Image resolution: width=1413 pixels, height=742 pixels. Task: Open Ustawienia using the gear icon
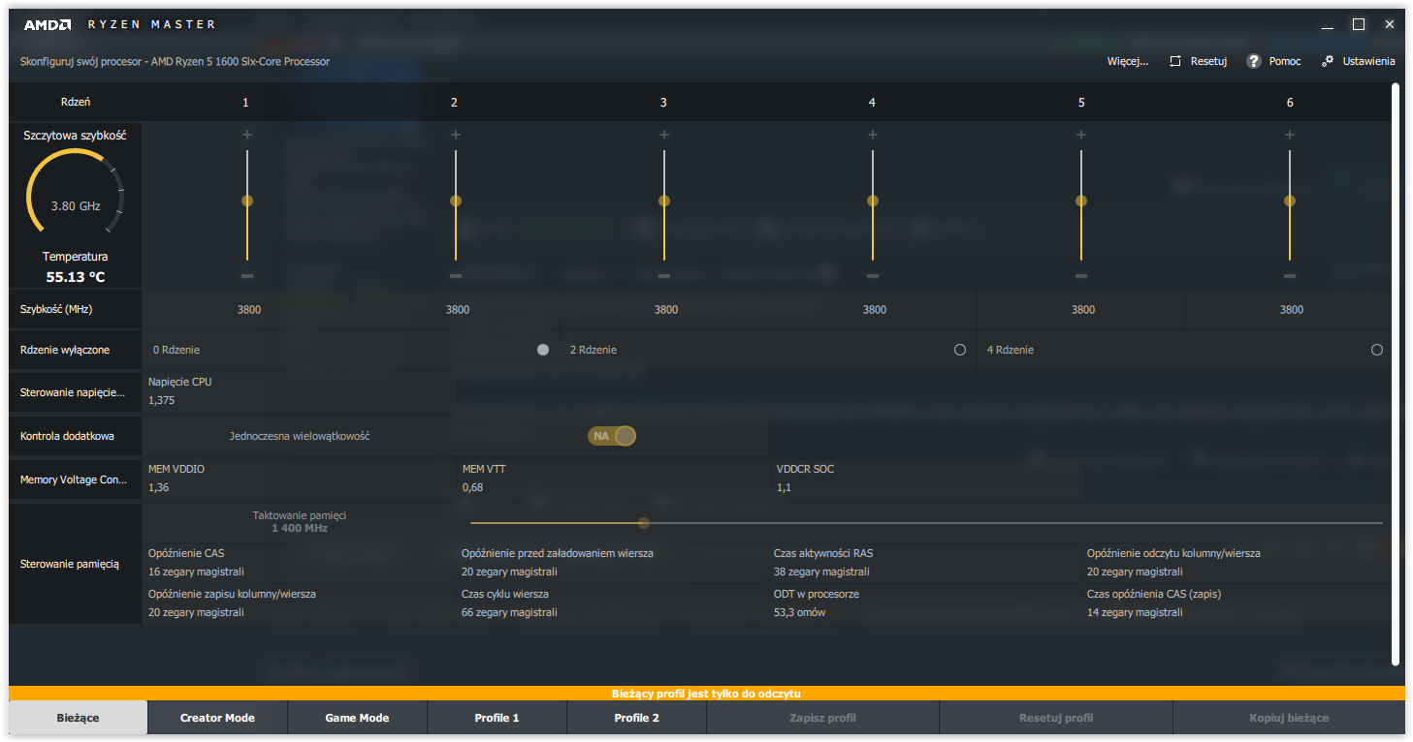pyautogui.click(x=1327, y=61)
